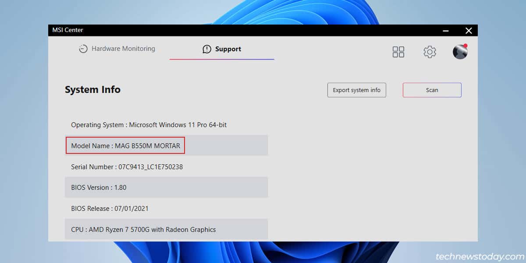This screenshot has width=526, height=263.
Task: Select the Operating System info row
Action: click(x=149, y=125)
